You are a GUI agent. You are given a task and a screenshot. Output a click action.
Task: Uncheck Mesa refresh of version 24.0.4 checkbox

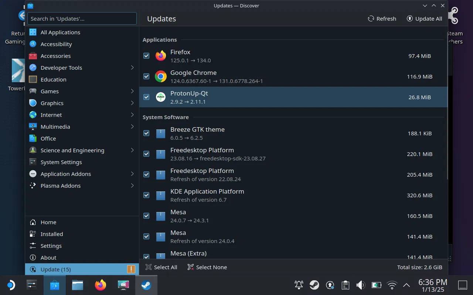146,237
